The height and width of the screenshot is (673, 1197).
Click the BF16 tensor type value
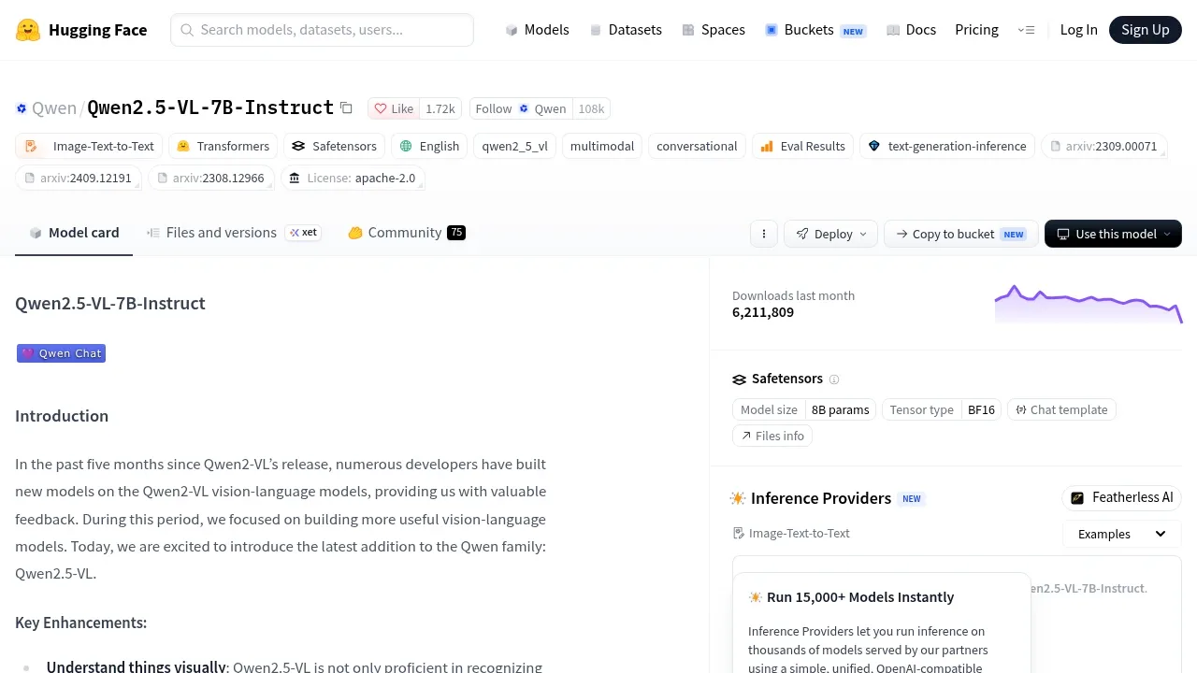pyautogui.click(x=981, y=409)
